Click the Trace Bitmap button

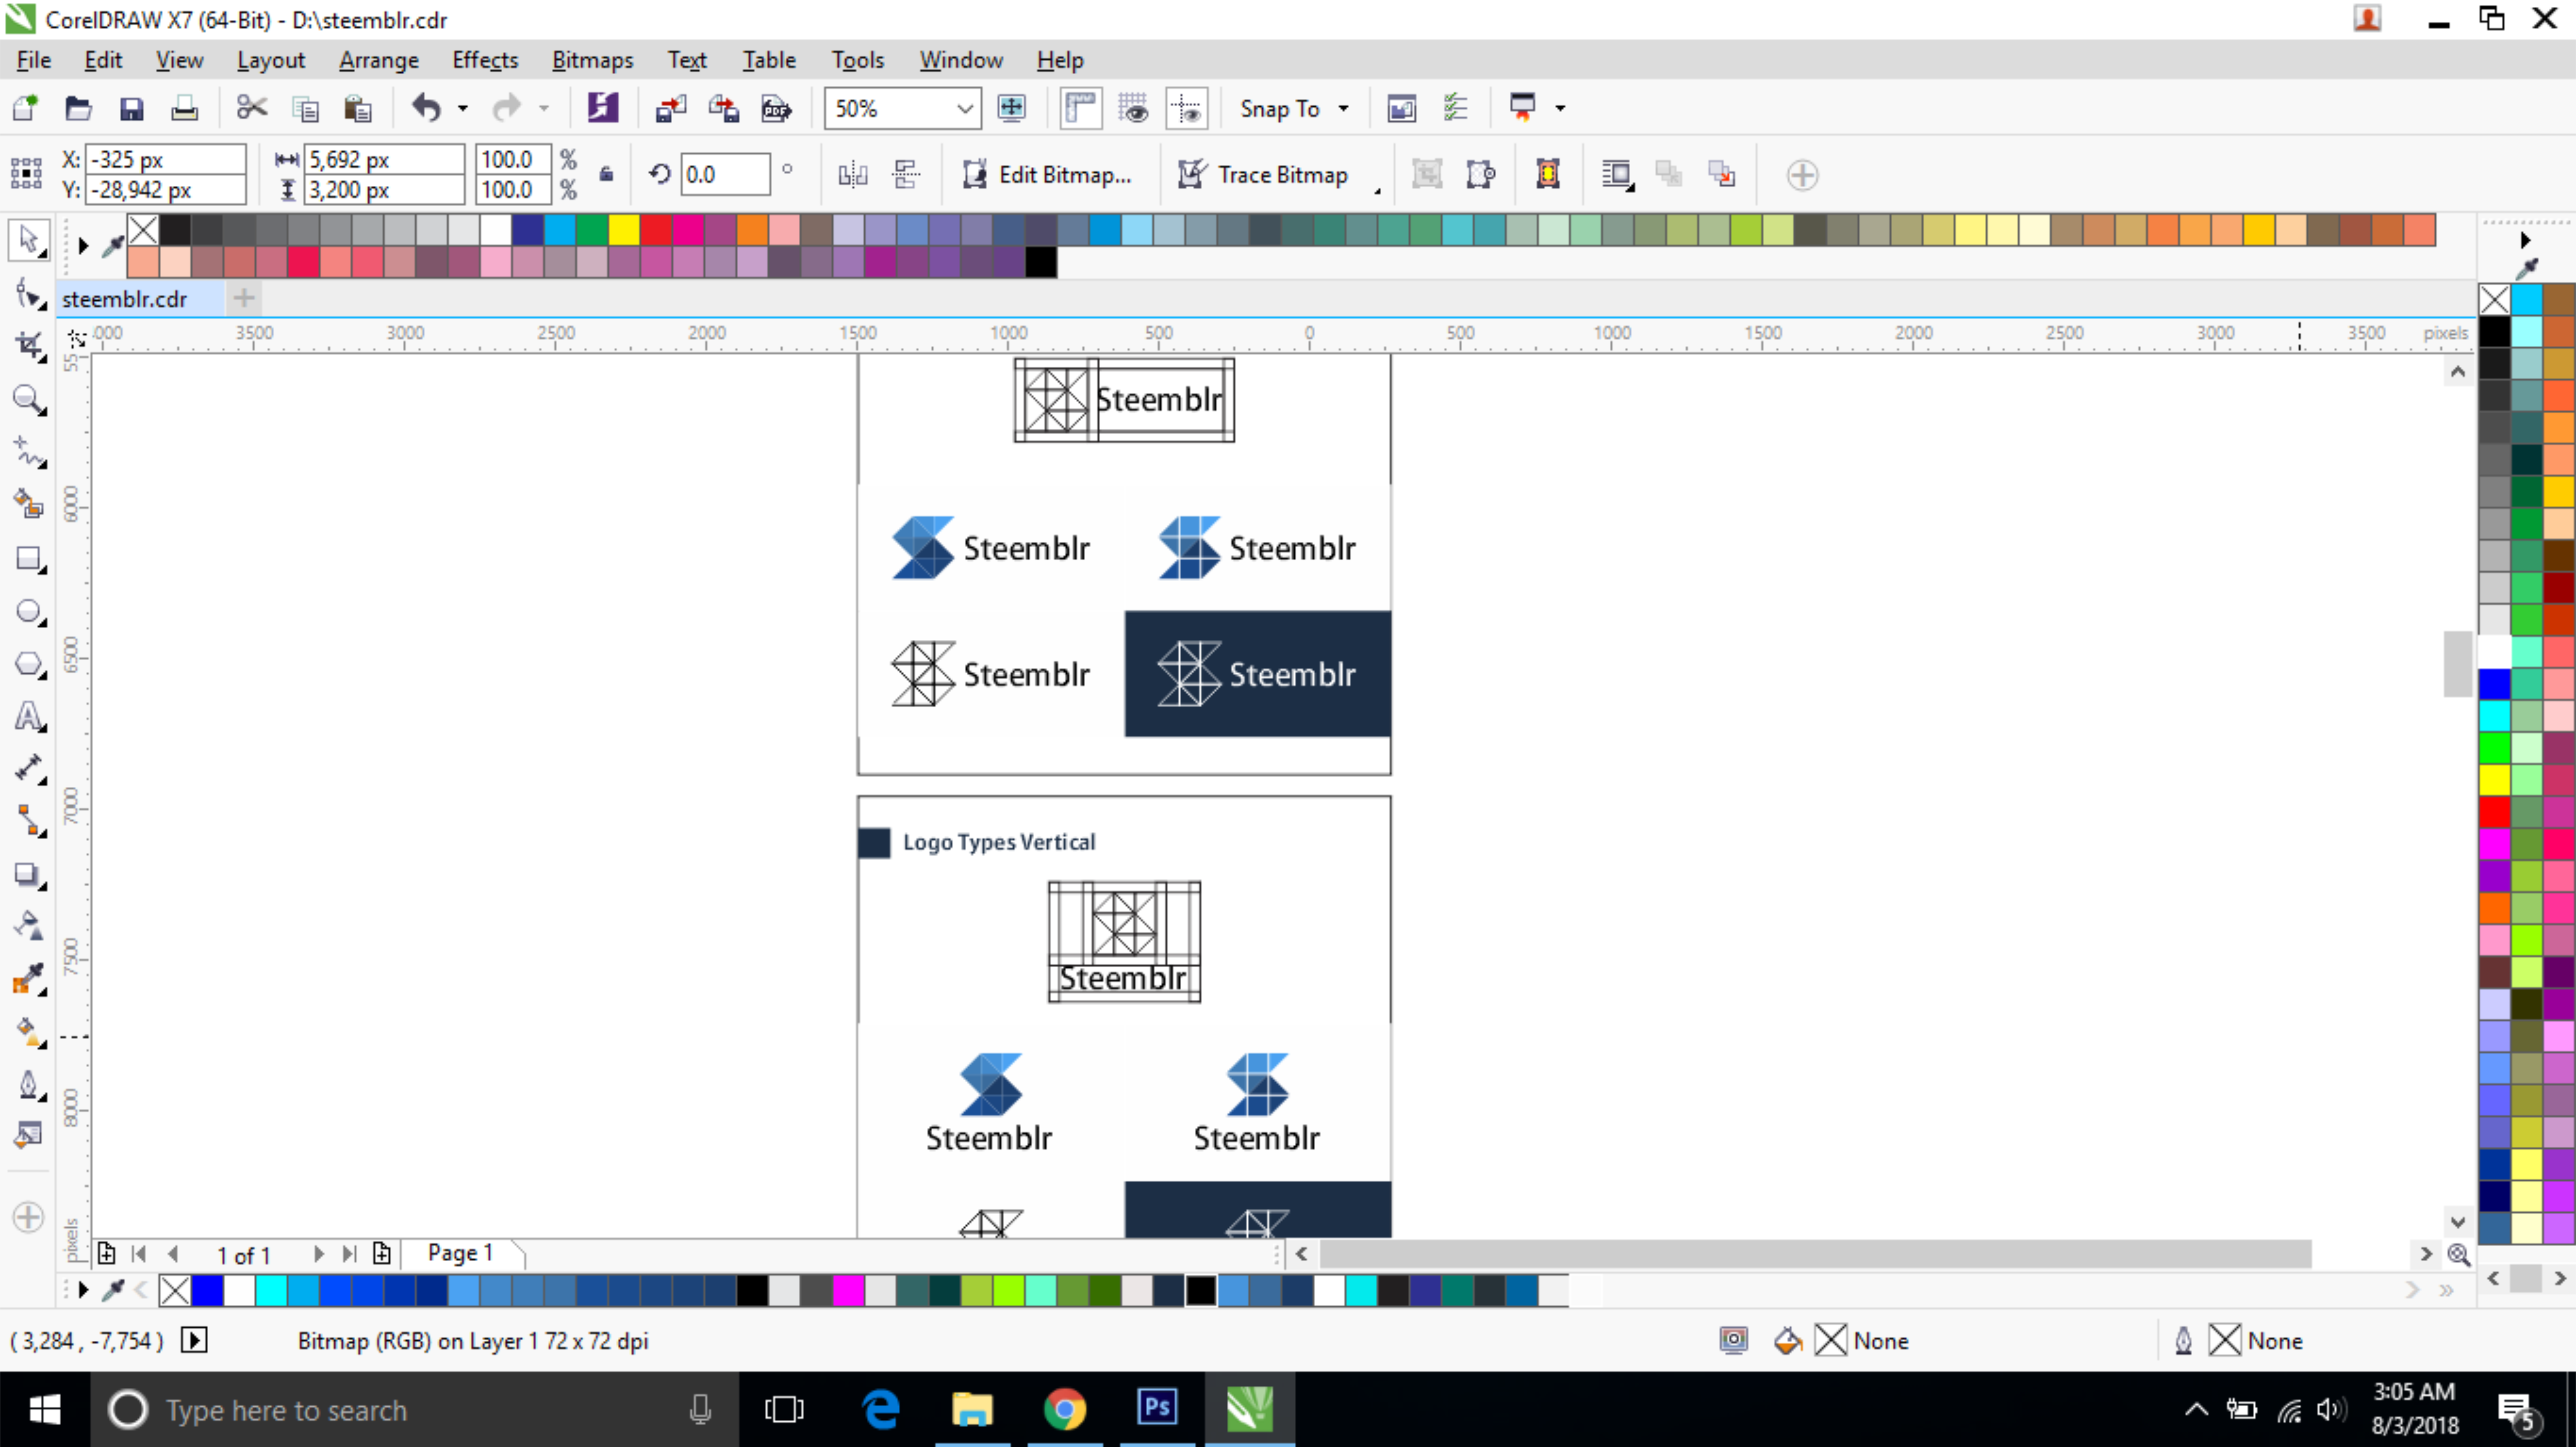(1263, 175)
